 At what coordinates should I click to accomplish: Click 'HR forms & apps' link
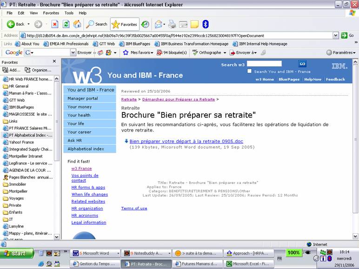pos(88,187)
